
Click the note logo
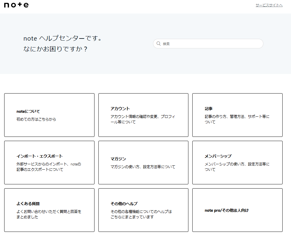point(16,5)
